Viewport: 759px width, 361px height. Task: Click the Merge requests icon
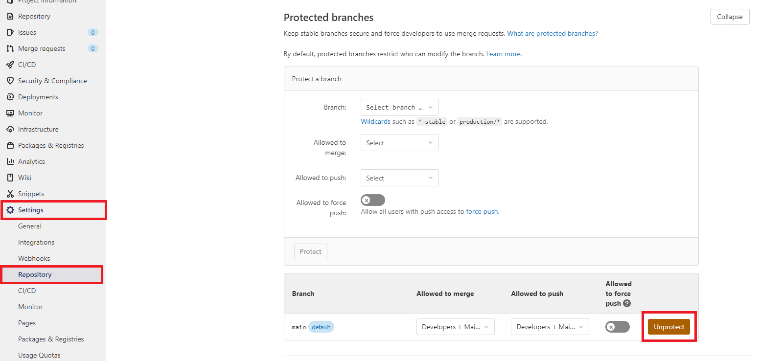pyautogui.click(x=10, y=48)
